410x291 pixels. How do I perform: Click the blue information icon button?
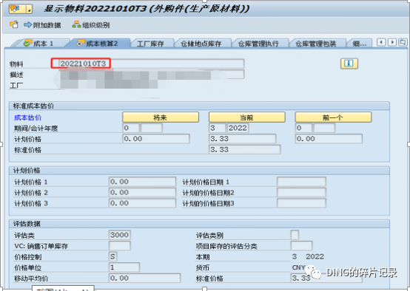349,64
